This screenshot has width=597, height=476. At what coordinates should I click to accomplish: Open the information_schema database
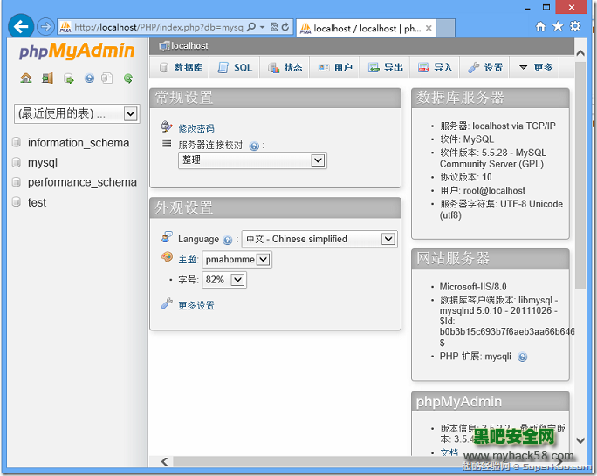[79, 143]
